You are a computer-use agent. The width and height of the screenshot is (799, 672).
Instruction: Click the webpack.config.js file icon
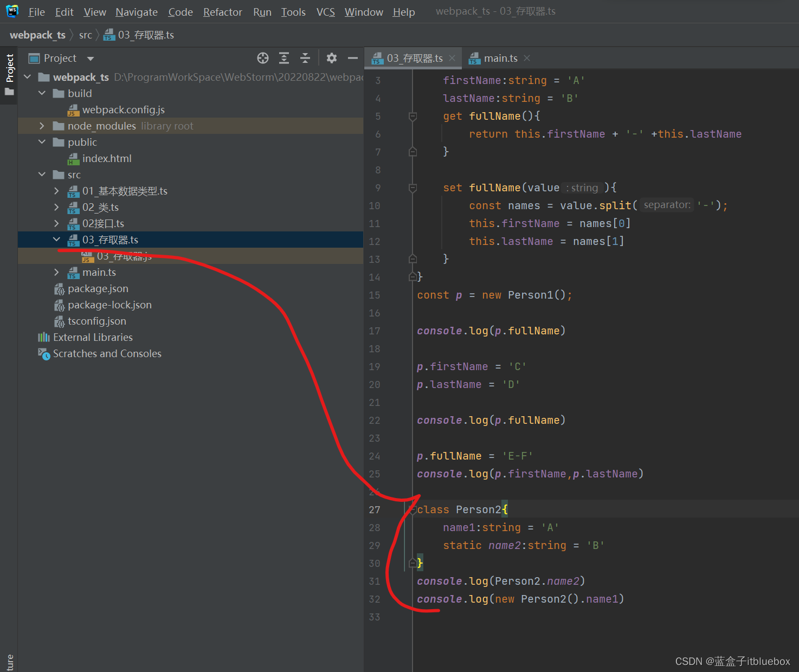73,110
